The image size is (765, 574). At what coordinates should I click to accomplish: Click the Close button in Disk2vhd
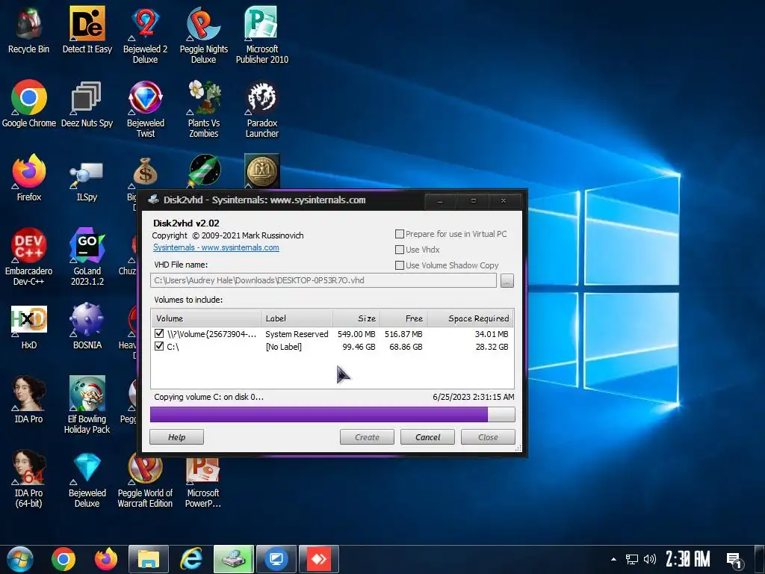[x=488, y=436]
